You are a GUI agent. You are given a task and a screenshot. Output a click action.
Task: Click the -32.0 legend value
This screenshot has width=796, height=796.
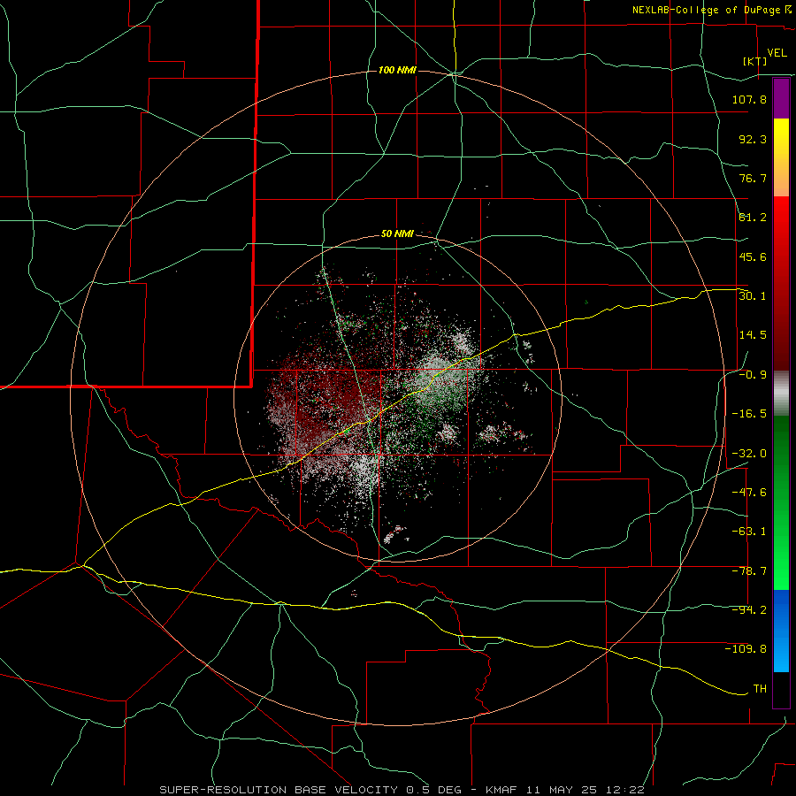[x=749, y=454]
